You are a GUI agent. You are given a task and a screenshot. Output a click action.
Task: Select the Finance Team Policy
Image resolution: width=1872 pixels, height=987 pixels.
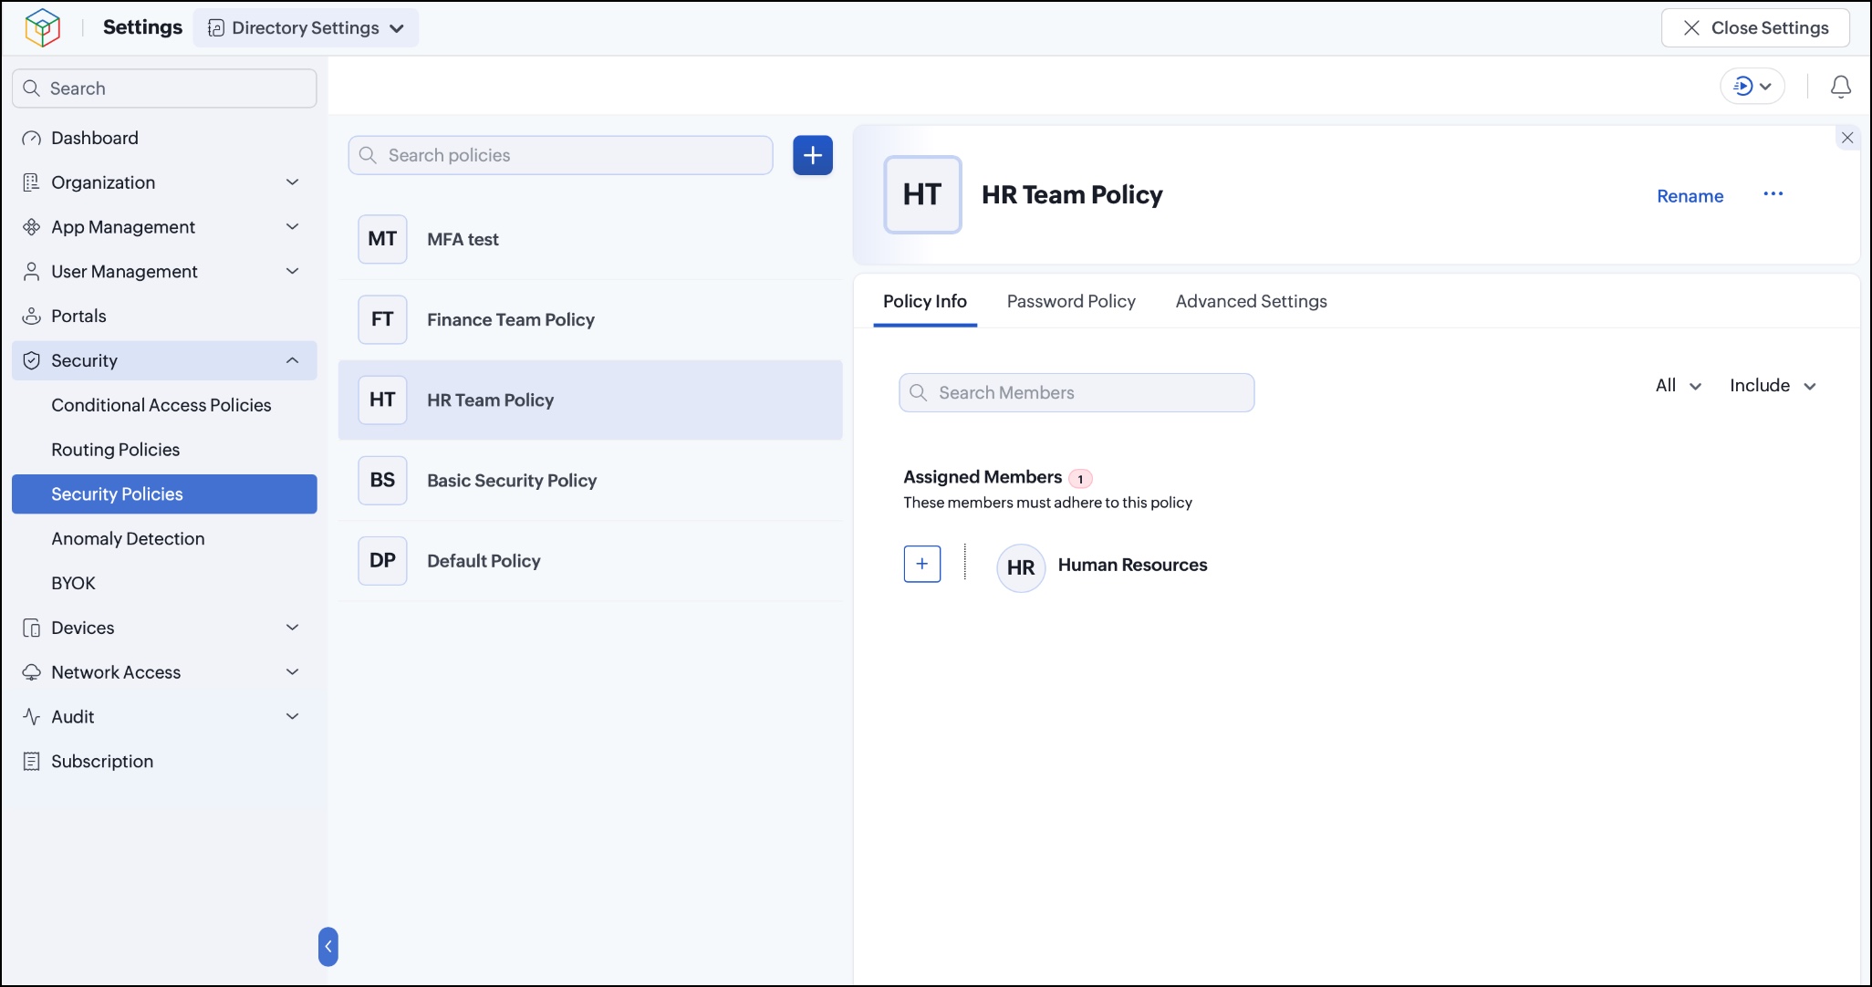590,319
